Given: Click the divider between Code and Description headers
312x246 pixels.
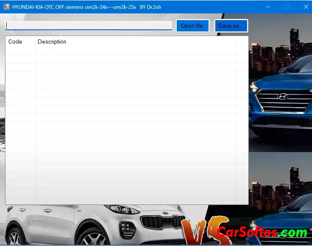Looking at the screenshot, I should pyautogui.click(x=35, y=41).
